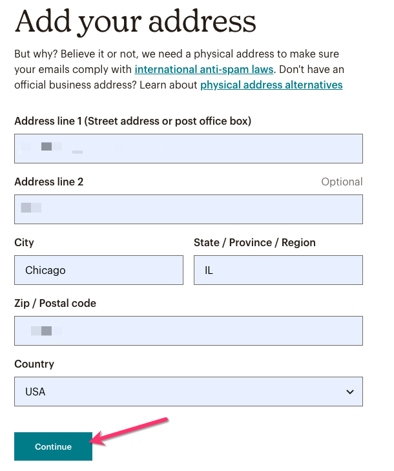The image size is (394, 471).
Task: Click the Optional hint text
Action: [x=342, y=182]
